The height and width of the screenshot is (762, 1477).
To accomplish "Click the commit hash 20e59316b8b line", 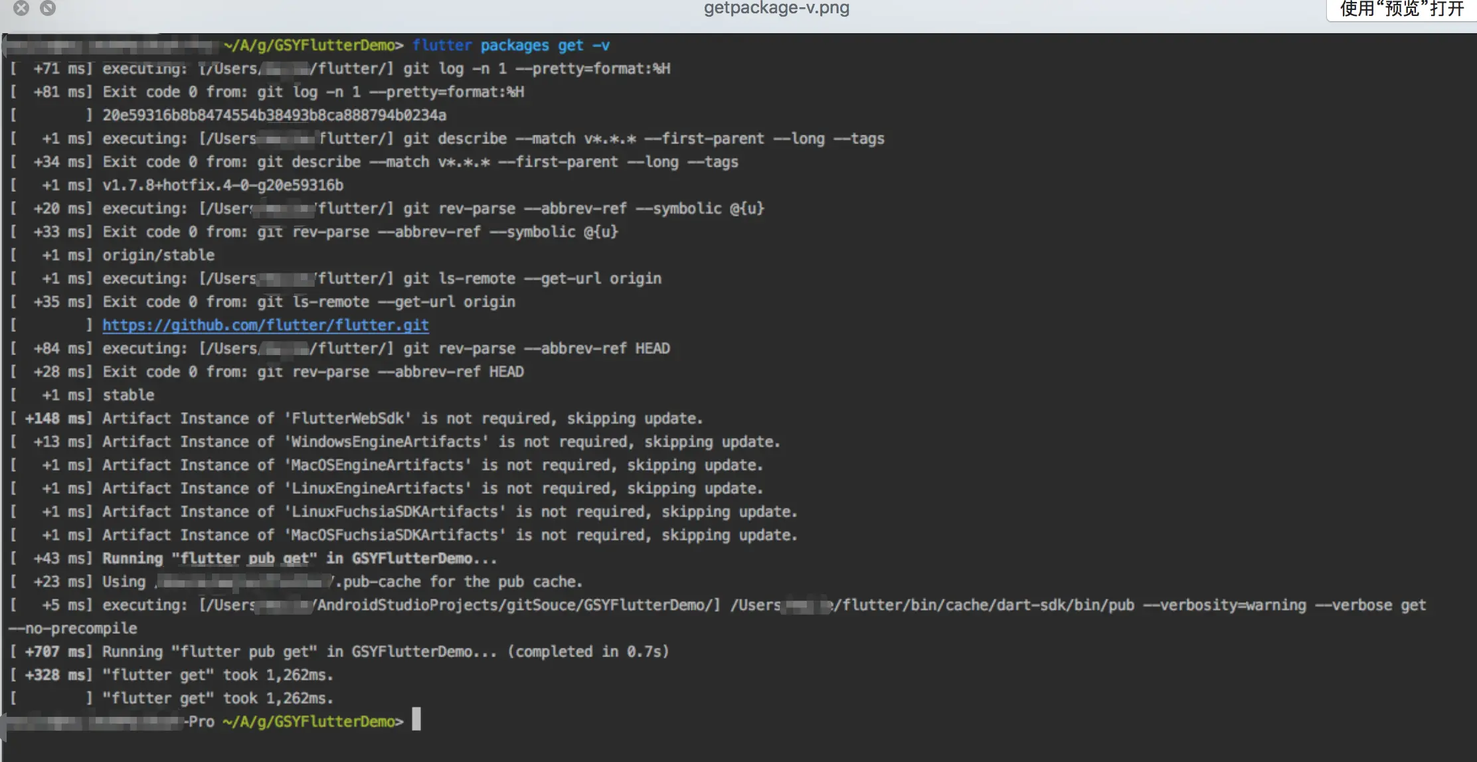I will (x=274, y=115).
